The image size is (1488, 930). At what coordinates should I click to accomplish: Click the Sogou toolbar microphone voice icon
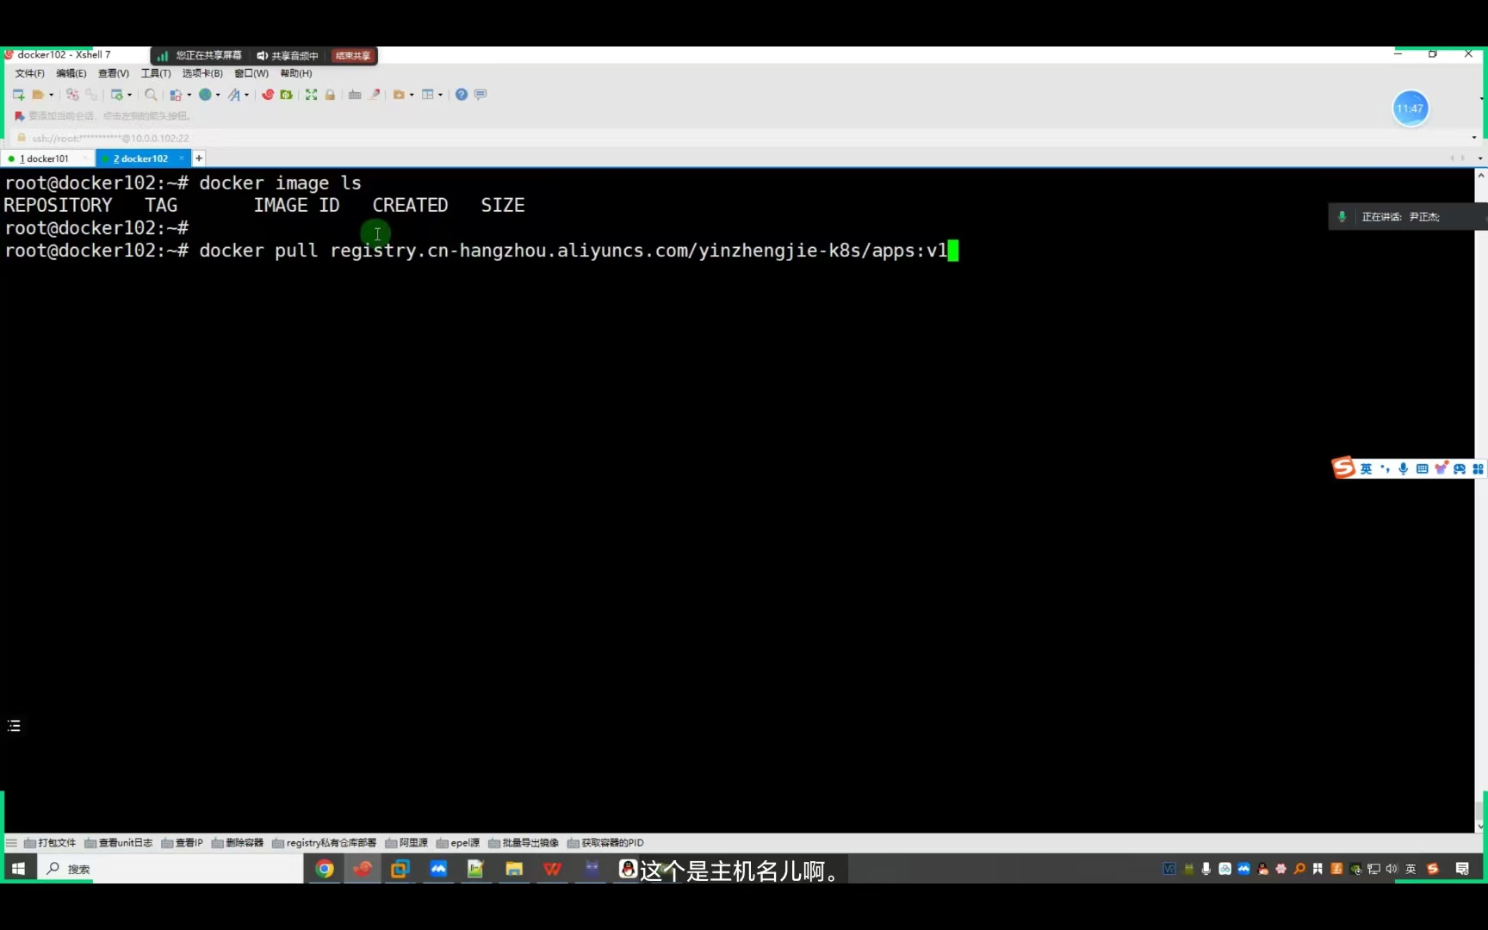pyautogui.click(x=1404, y=469)
